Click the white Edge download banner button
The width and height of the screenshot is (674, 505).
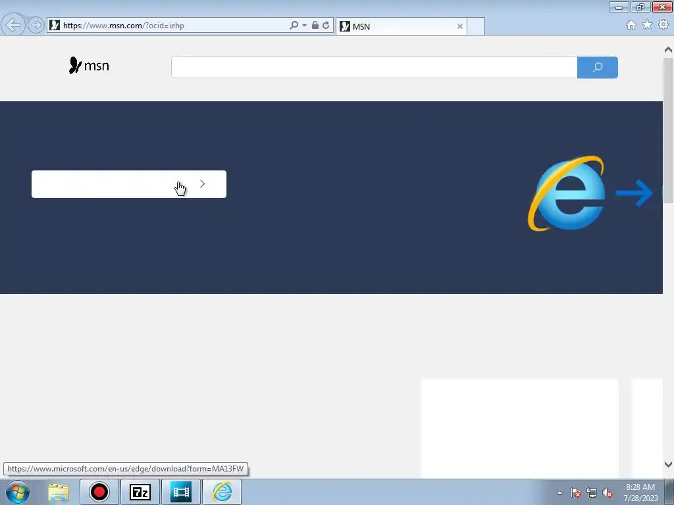pyautogui.click(x=129, y=184)
